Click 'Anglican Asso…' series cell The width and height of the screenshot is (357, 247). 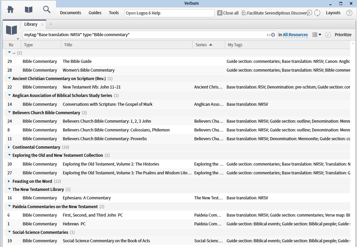(209, 104)
